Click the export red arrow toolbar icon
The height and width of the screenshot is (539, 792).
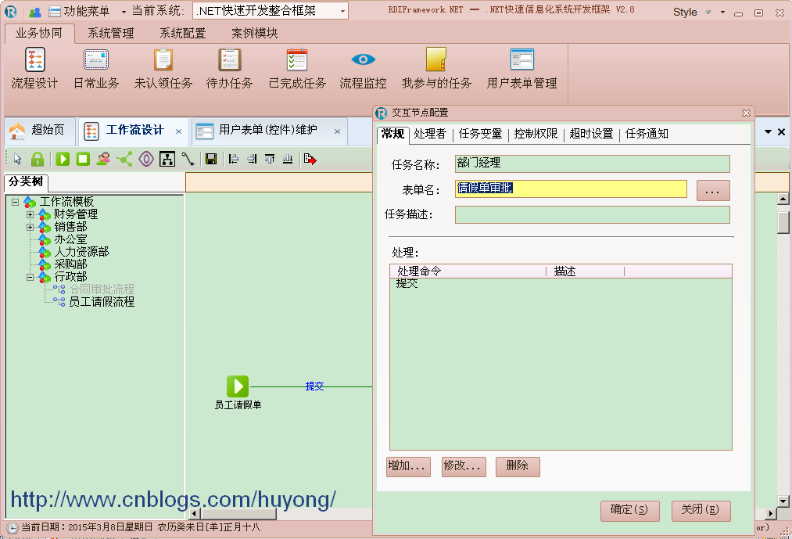pyautogui.click(x=310, y=160)
